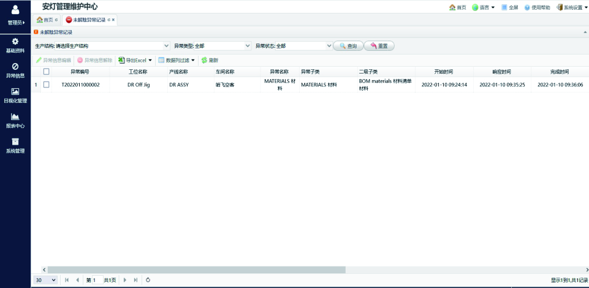Open 异常信息 sidebar icon
589x288 pixels.
(15, 67)
